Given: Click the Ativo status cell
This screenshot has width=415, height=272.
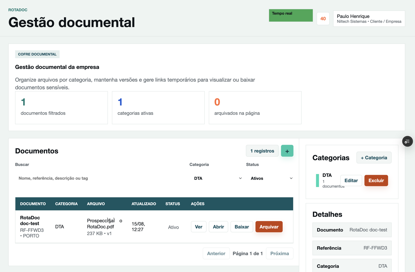Looking at the screenshot, I should pyautogui.click(x=174, y=227).
